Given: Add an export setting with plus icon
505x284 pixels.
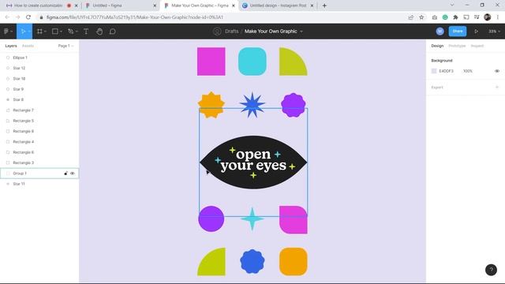Looking at the screenshot, I should click(497, 88).
